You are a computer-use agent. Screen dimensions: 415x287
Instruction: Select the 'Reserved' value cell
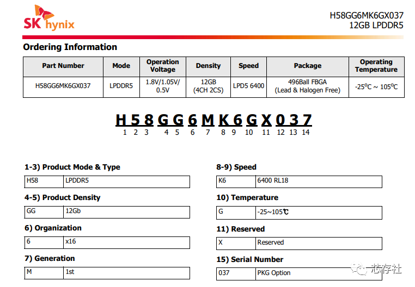319,244
